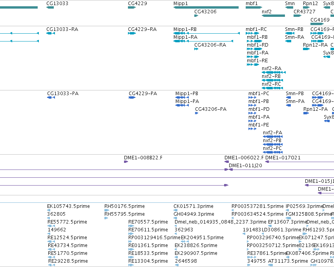Click cDNA AT31173.5prime
This screenshot has height=267, width=334.
coord(288,261)
